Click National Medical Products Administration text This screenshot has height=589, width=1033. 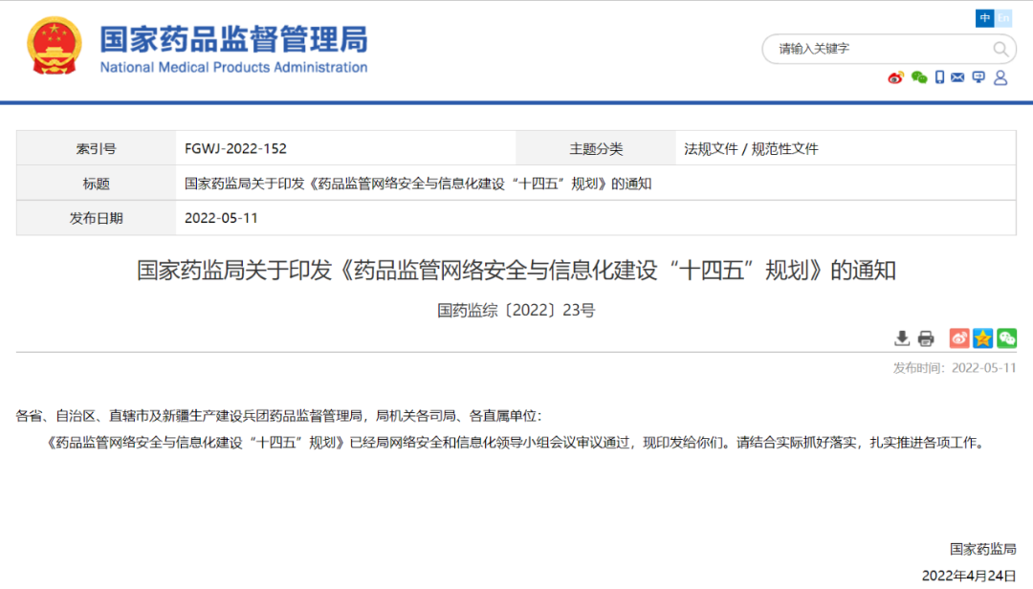234,67
